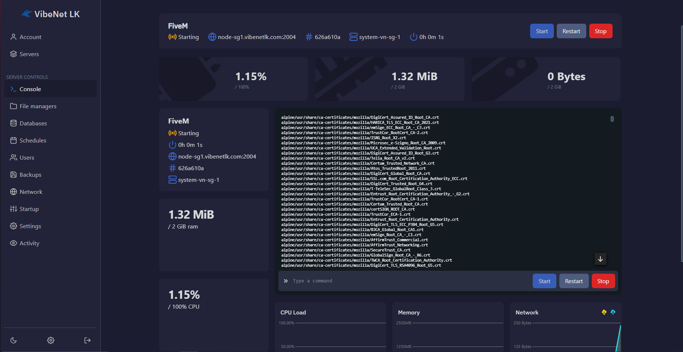Toggle dark mode moon icon
Screen dimensions: 683x352
pos(13,340)
